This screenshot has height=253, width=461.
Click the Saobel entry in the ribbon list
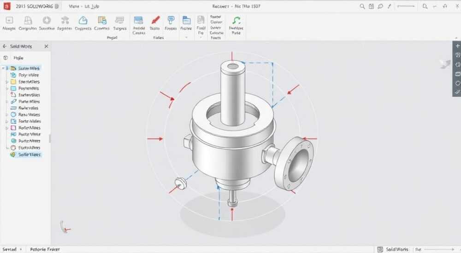(x=215, y=17)
